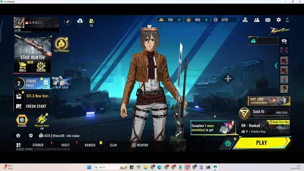Image resolution: width=304 pixels, height=171 pixels.
Task: Open the mail inbox envelope icon
Action: (x=268, y=20)
